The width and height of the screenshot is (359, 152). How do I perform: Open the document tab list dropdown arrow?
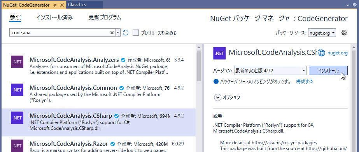pyautogui.click(x=348, y=5)
